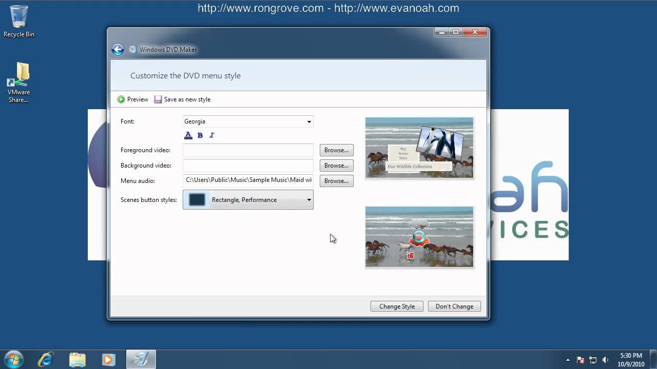Select the main menu preview thumbnail
The height and width of the screenshot is (369, 657).
[x=419, y=148]
